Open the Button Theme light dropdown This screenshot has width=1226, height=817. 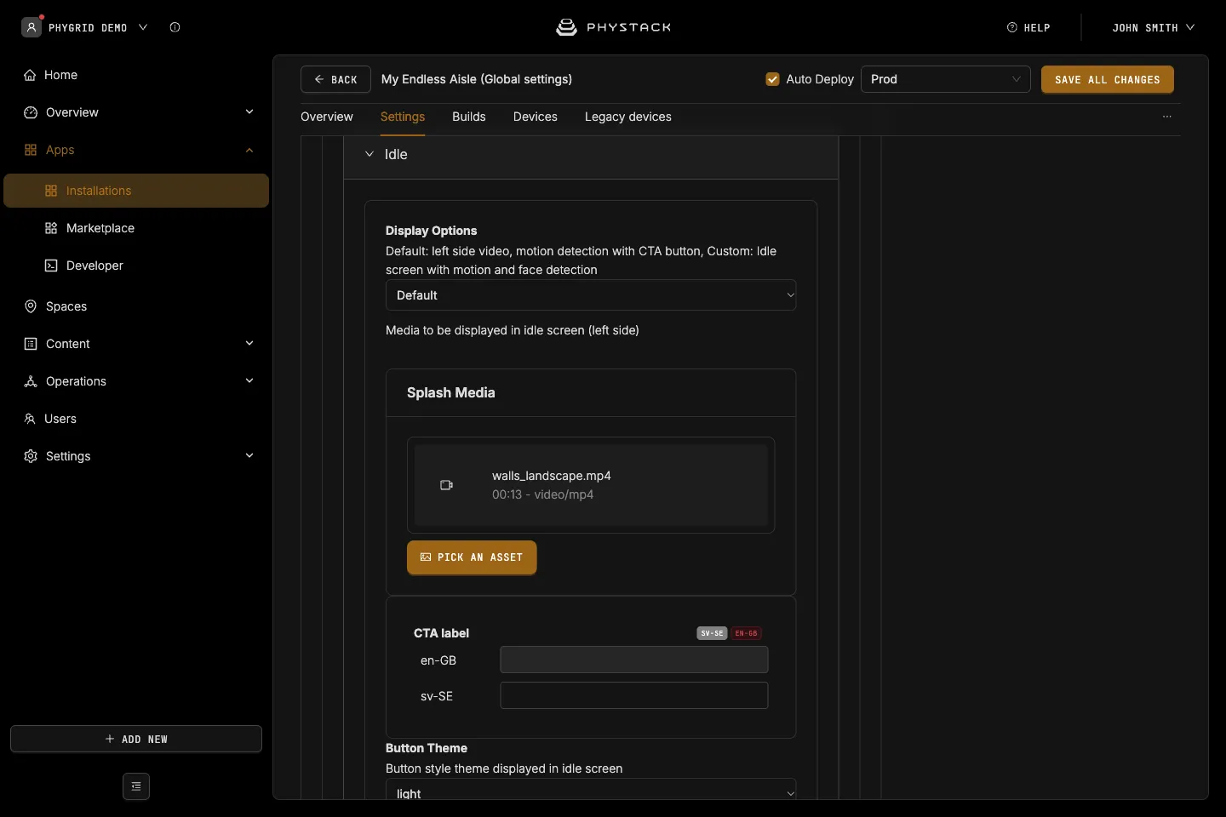point(591,791)
